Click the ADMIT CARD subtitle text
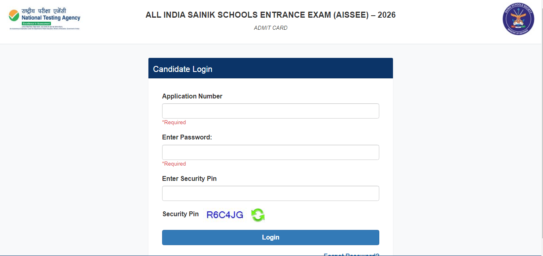Image resolution: width=543 pixels, height=256 pixels. pyautogui.click(x=270, y=28)
